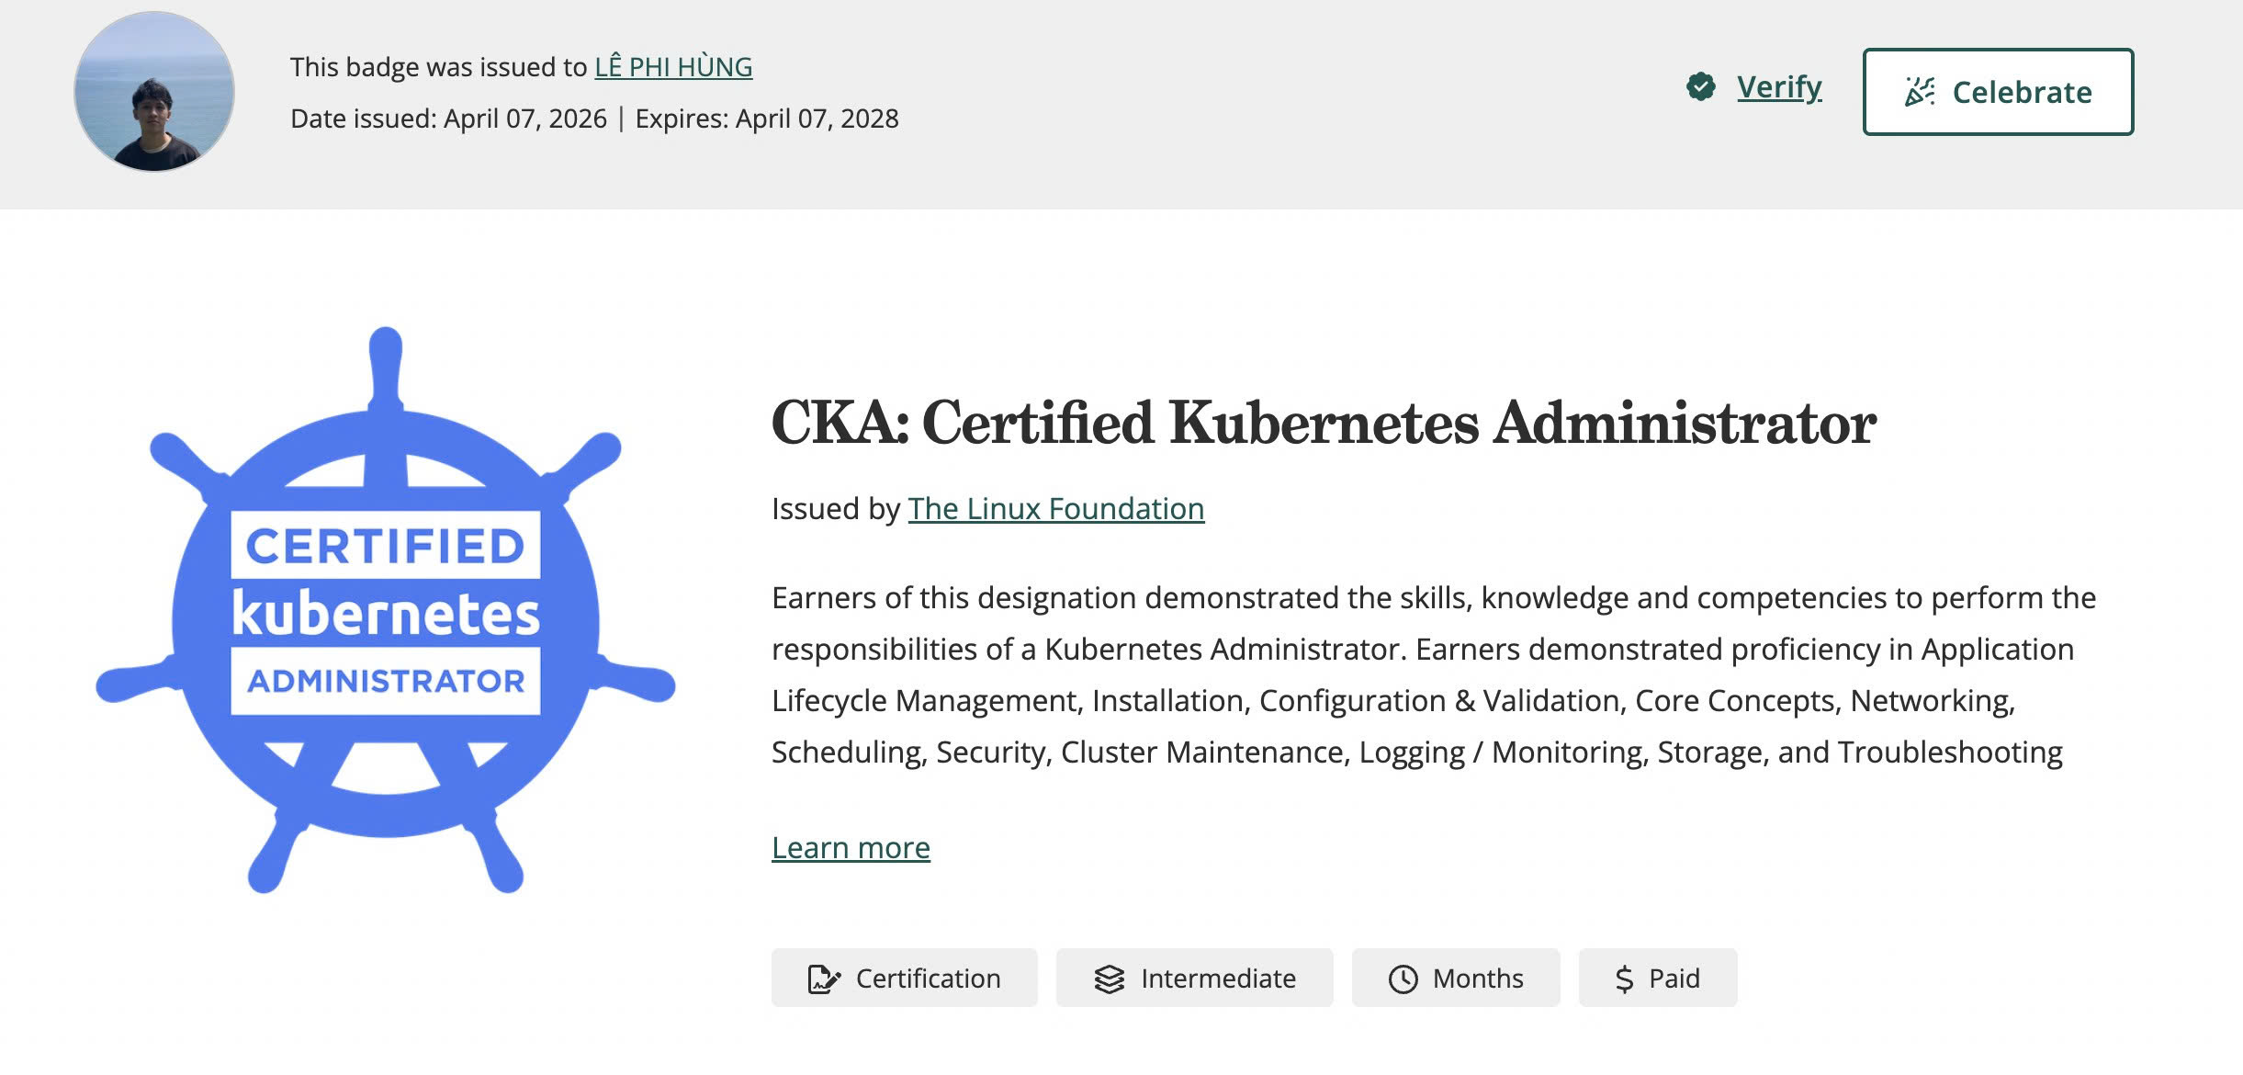
Task: Click the confetti icon in Celebrate button
Action: click(x=1919, y=92)
